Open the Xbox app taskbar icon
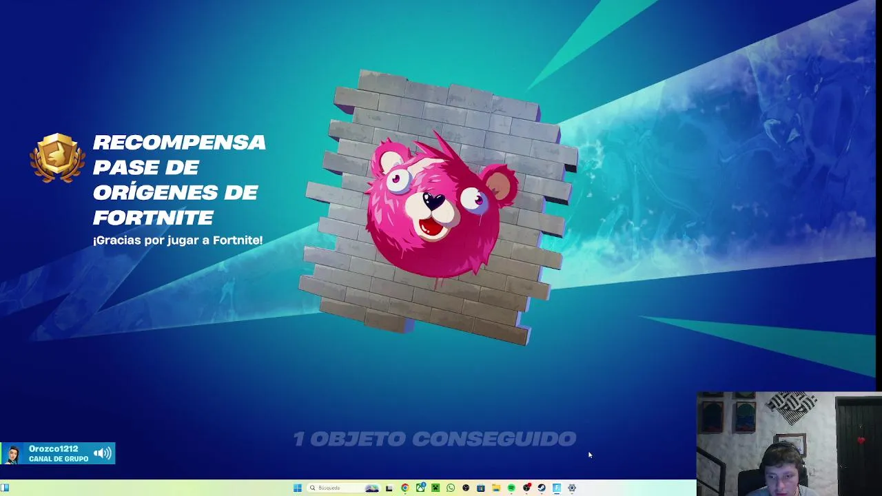This screenshot has width=882, height=496. click(420, 488)
